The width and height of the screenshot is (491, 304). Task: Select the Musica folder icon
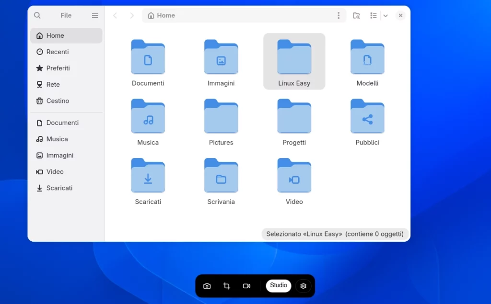coord(148,116)
